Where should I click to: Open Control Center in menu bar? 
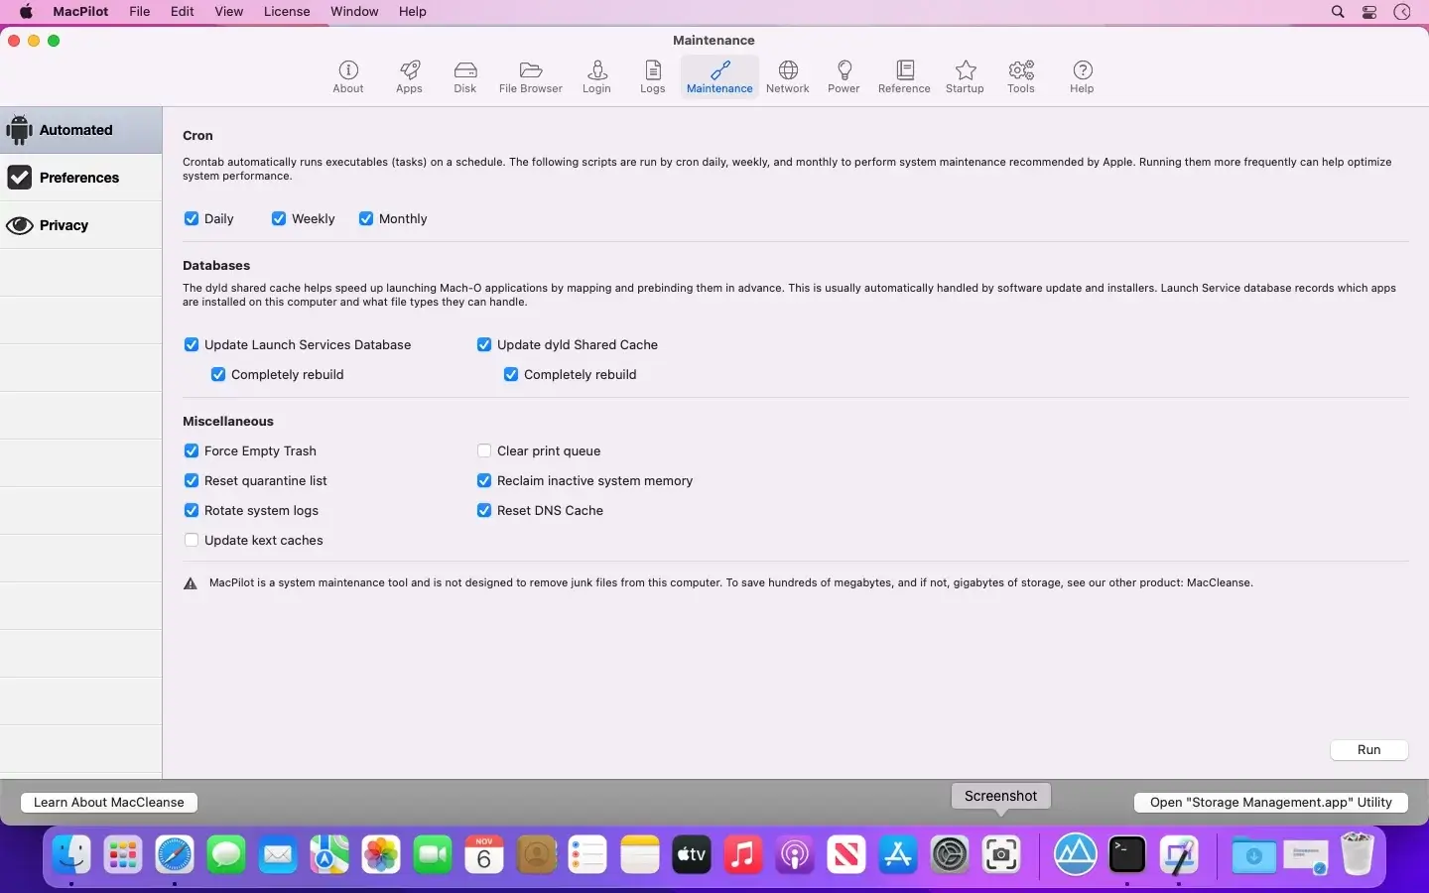click(1369, 12)
